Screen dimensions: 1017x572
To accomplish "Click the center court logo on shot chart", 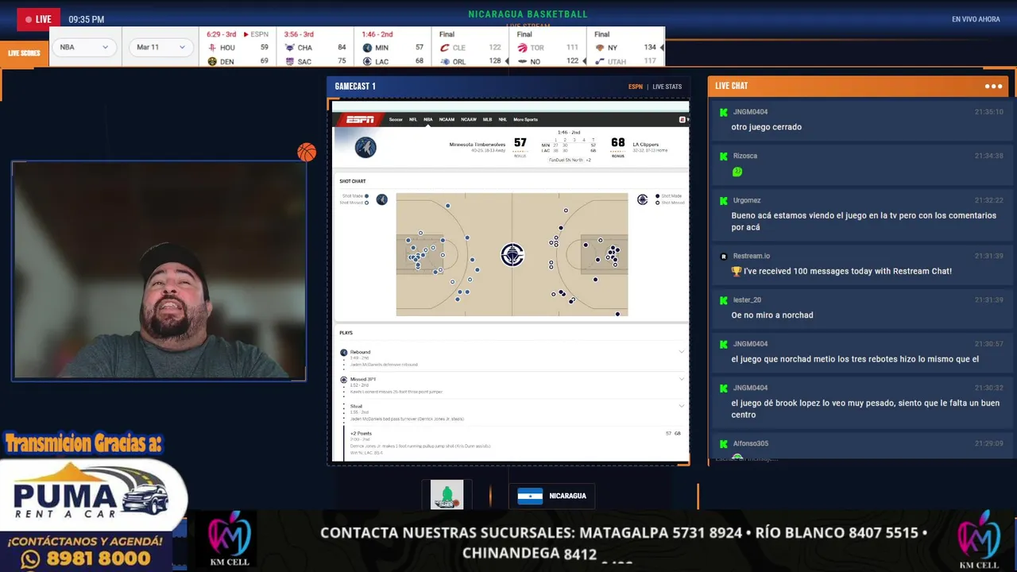I will coord(512,255).
